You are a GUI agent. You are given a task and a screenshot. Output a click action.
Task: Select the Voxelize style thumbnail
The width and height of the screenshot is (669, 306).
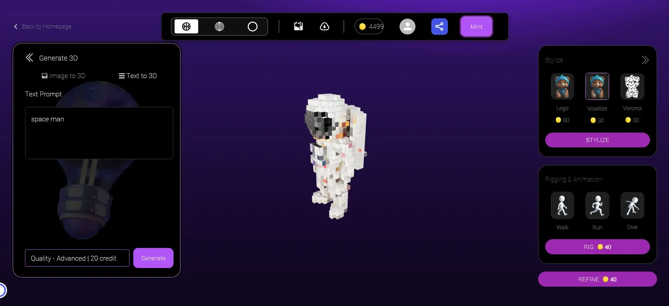click(x=597, y=86)
